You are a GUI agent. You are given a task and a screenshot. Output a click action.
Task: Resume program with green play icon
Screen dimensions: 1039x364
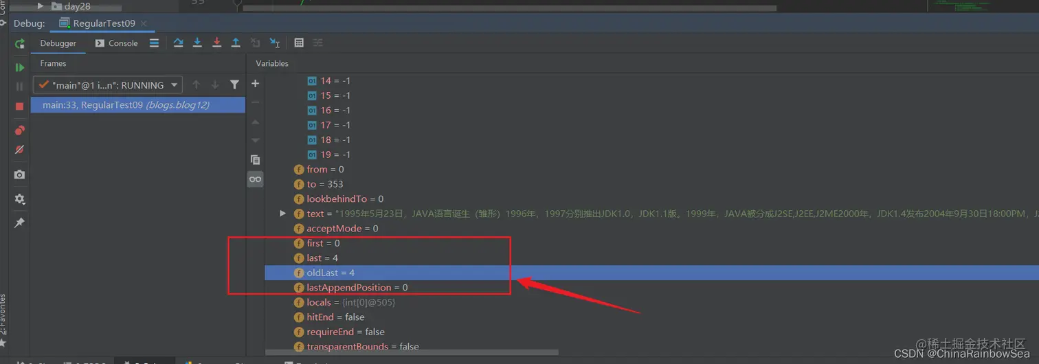pos(19,67)
